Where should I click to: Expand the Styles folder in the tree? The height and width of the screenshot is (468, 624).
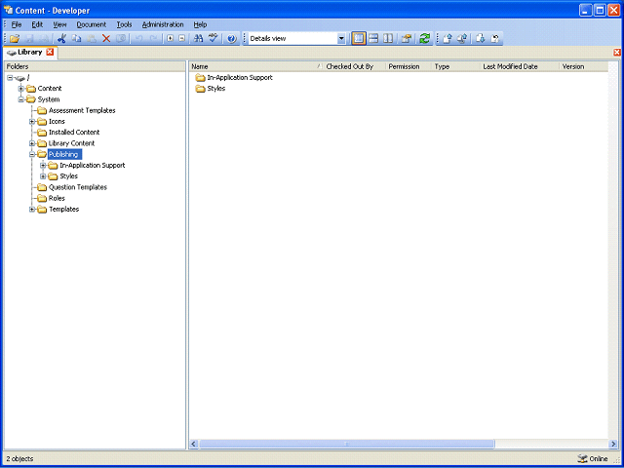coord(43,176)
